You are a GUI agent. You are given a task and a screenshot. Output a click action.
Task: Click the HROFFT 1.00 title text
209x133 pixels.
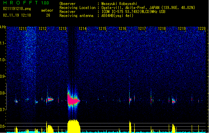26,3
